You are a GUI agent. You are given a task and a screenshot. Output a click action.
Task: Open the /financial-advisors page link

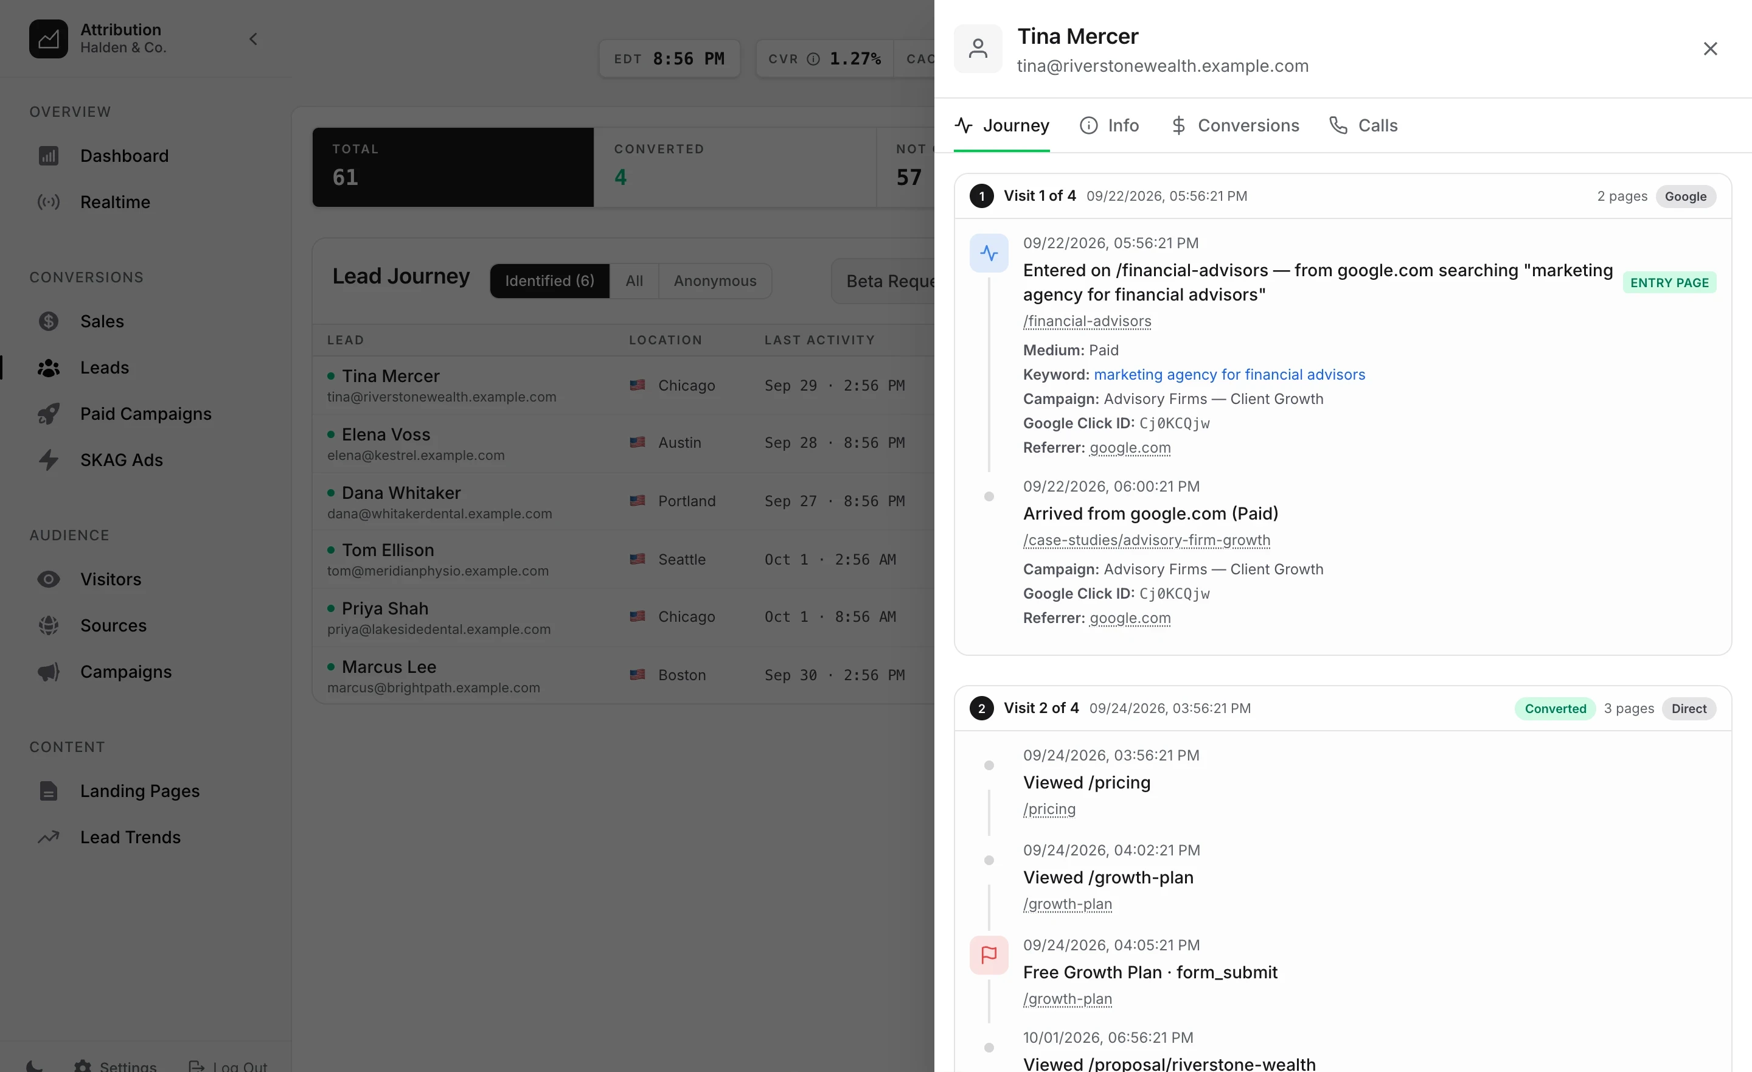tap(1086, 321)
